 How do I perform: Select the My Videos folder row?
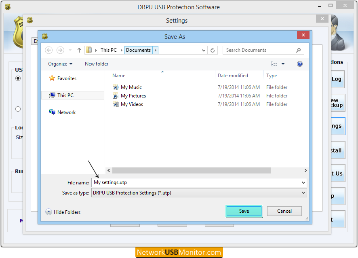pyautogui.click(x=200, y=104)
